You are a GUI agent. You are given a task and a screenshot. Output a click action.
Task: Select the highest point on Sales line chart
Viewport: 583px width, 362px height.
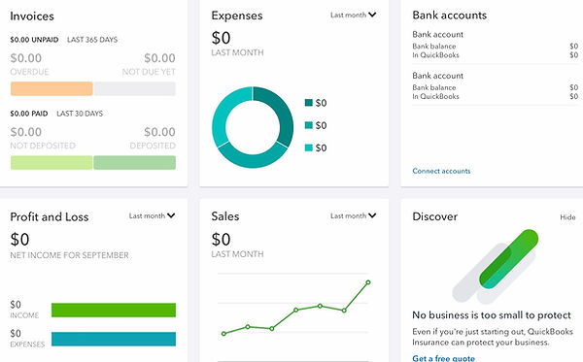368,282
